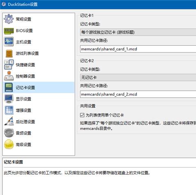Open 显示设置 sidebar entry

tap(39, 99)
